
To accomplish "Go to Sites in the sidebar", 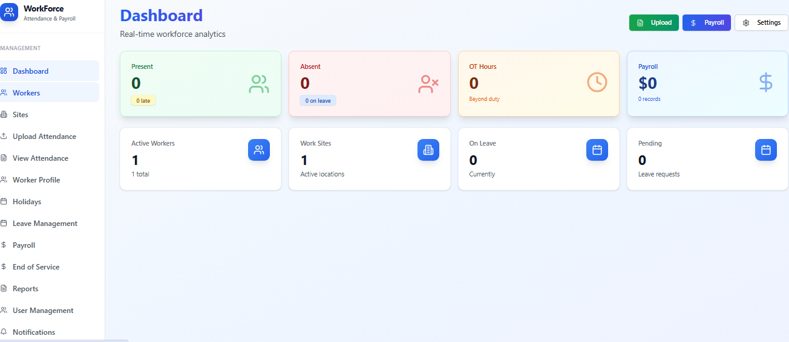I will pyautogui.click(x=21, y=115).
